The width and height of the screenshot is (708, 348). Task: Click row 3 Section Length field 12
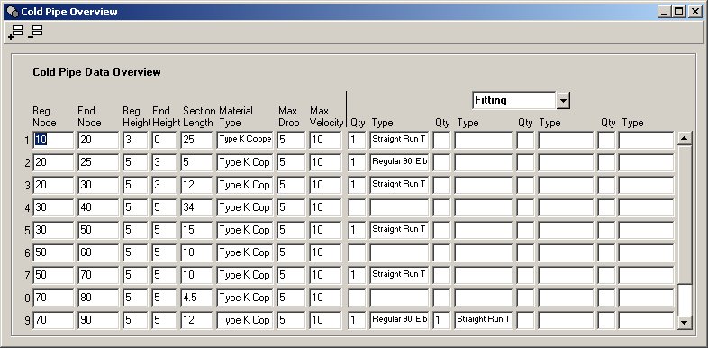coord(196,186)
